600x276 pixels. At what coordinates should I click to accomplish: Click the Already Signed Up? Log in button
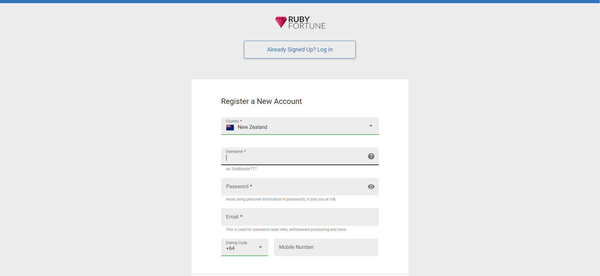point(300,50)
